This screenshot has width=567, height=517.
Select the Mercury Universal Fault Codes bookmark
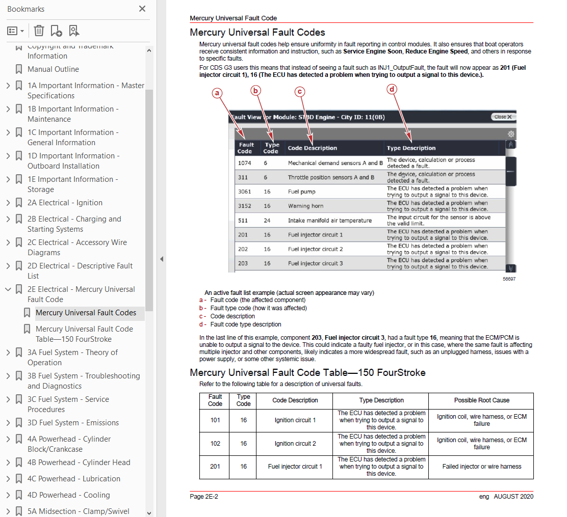tap(86, 313)
